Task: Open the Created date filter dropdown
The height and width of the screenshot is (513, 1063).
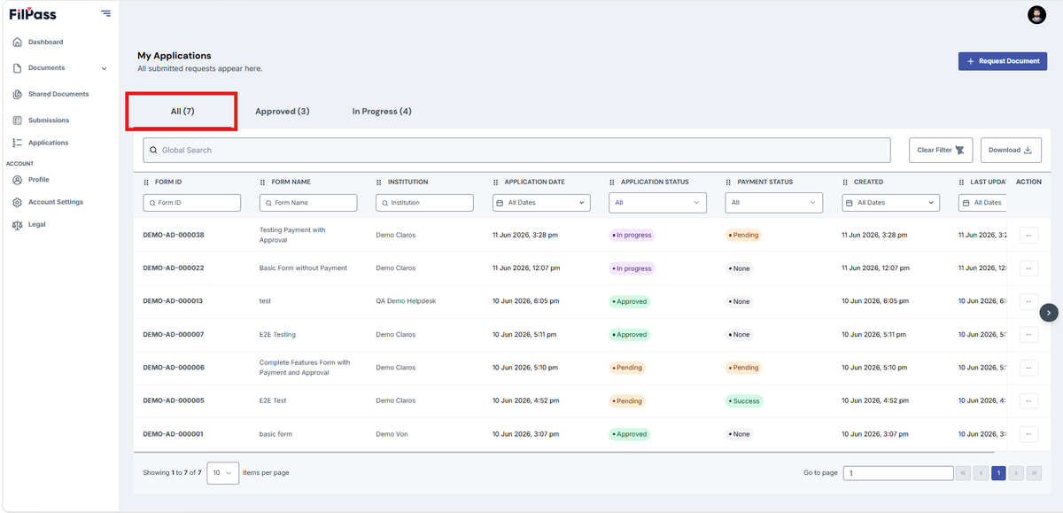Action: coord(890,203)
